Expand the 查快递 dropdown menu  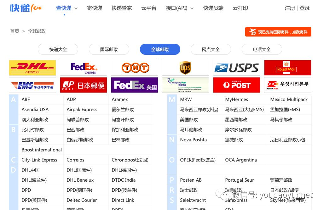click(x=67, y=8)
